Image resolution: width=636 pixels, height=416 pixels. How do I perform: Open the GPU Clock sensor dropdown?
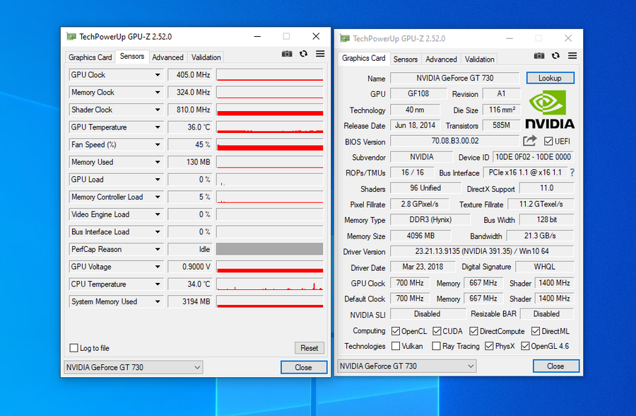[158, 75]
